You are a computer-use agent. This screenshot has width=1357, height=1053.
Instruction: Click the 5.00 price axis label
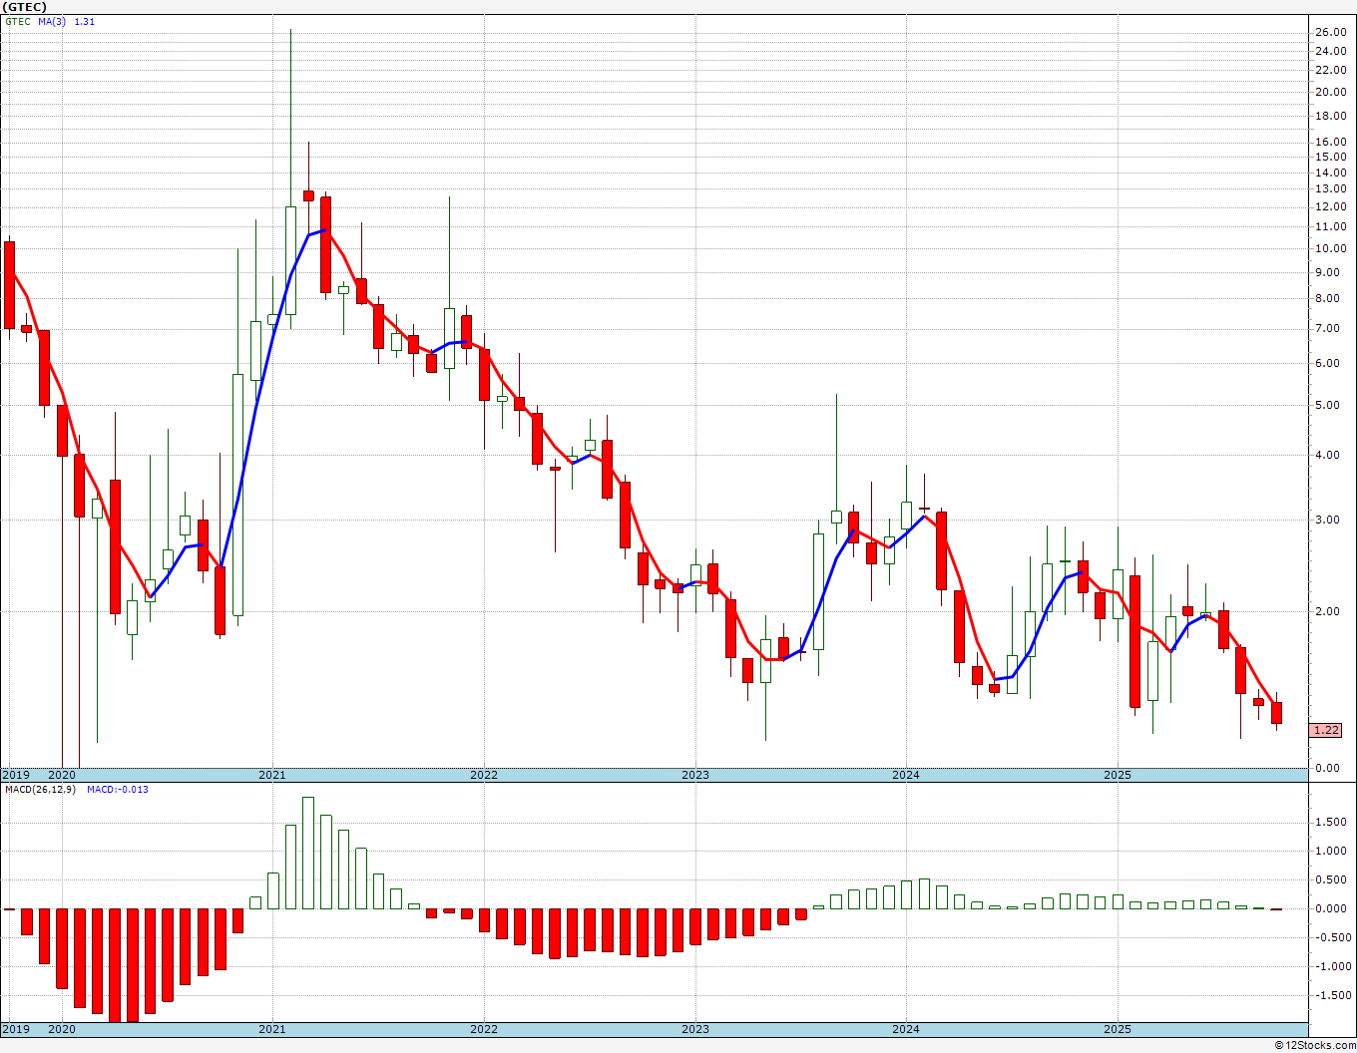(x=1329, y=406)
